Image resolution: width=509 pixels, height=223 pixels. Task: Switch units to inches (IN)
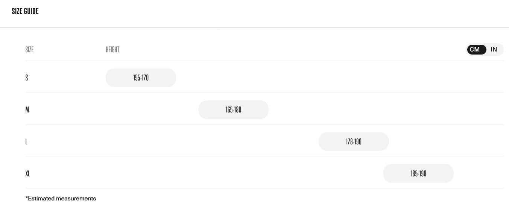tap(494, 50)
